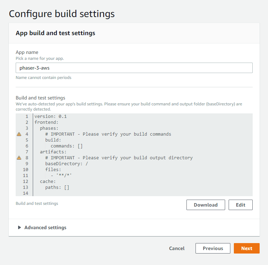This screenshot has width=268, height=265.
Task: Go back with the Previous button
Action: [x=213, y=248]
